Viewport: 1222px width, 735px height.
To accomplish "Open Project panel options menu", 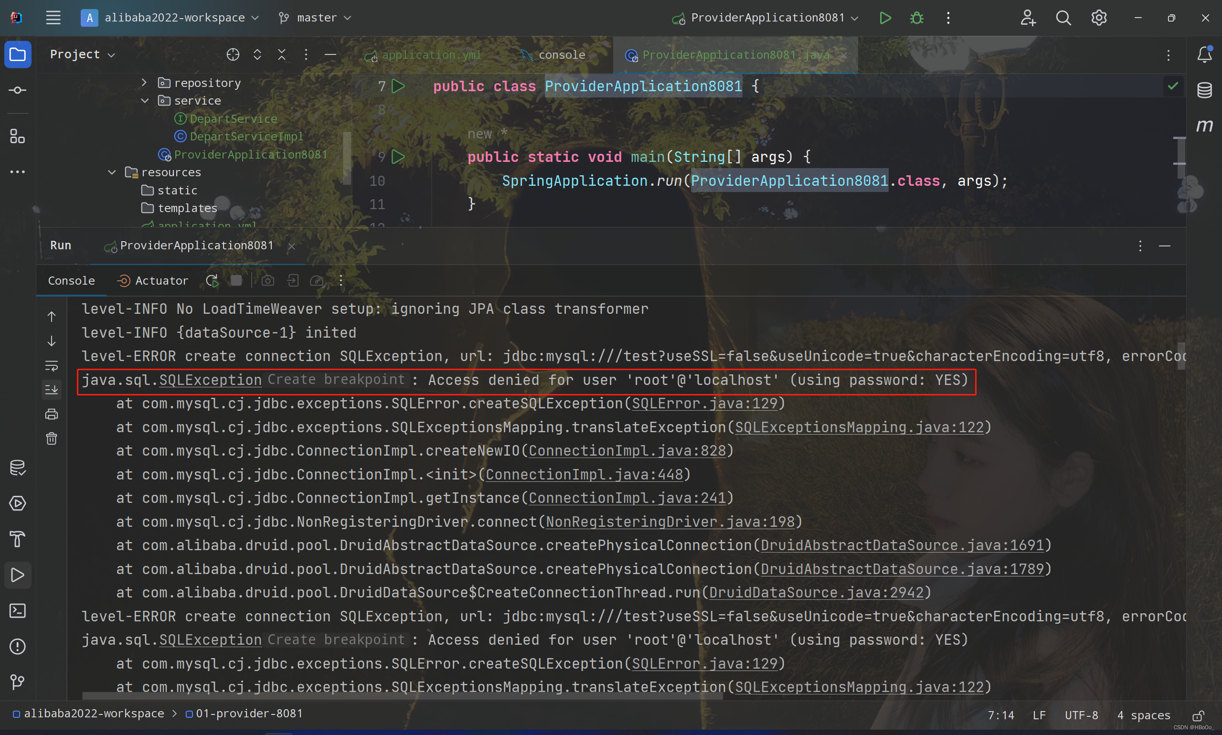I will click(x=306, y=54).
